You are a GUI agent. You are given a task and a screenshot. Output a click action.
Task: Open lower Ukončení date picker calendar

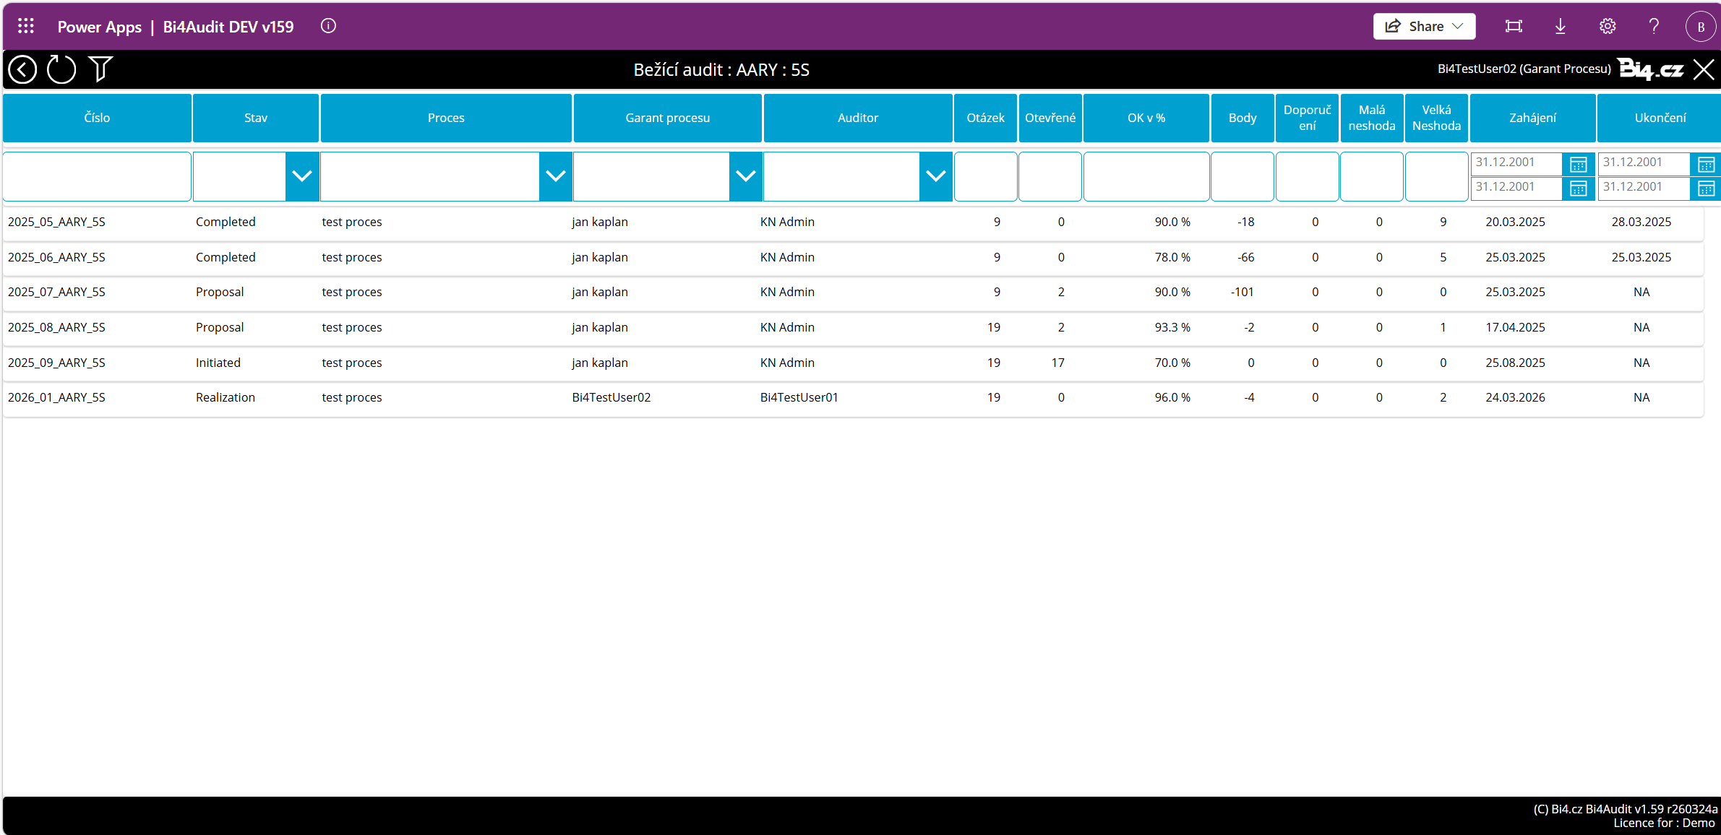click(1706, 189)
